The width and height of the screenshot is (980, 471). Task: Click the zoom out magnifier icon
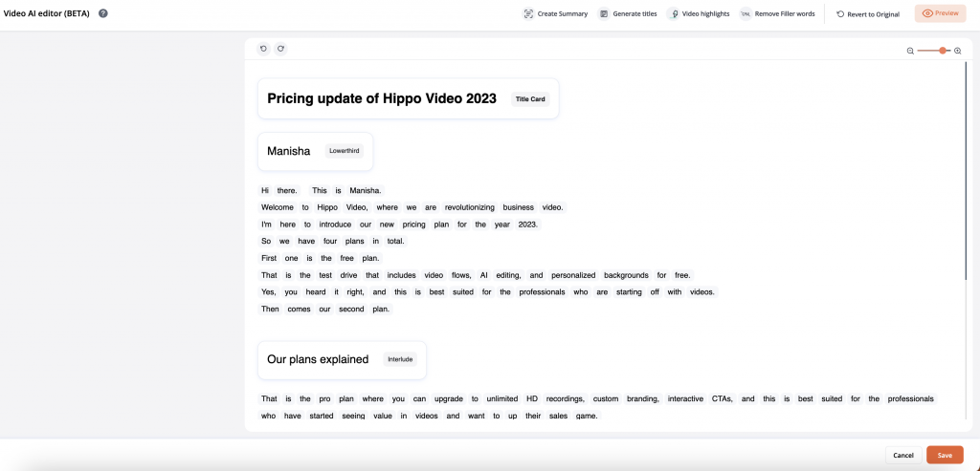tap(910, 52)
